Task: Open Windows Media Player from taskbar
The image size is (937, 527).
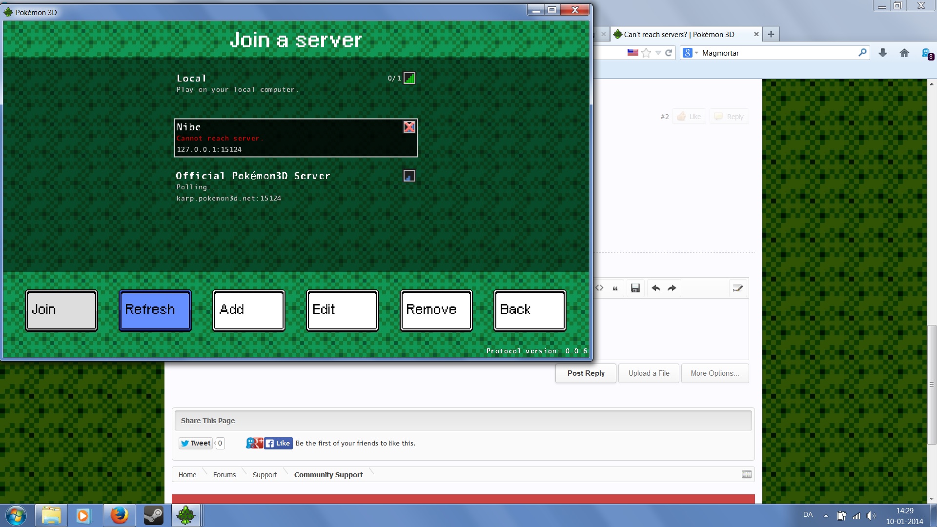Action: coord(83,515)
